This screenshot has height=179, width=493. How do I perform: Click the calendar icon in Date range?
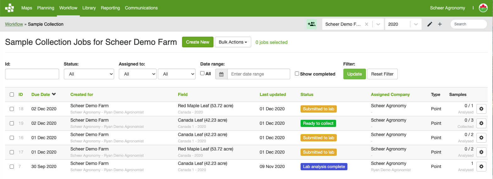(x=221, y=74)
